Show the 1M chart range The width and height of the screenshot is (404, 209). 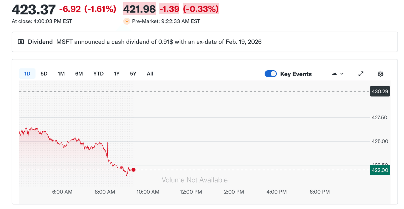coord(61,74)
